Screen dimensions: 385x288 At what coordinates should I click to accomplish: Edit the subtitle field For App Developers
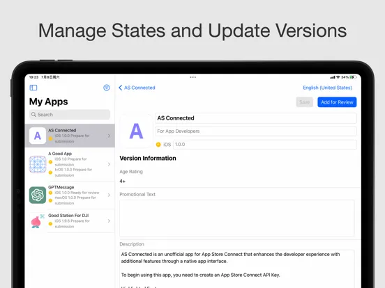(x=256, y=131)
